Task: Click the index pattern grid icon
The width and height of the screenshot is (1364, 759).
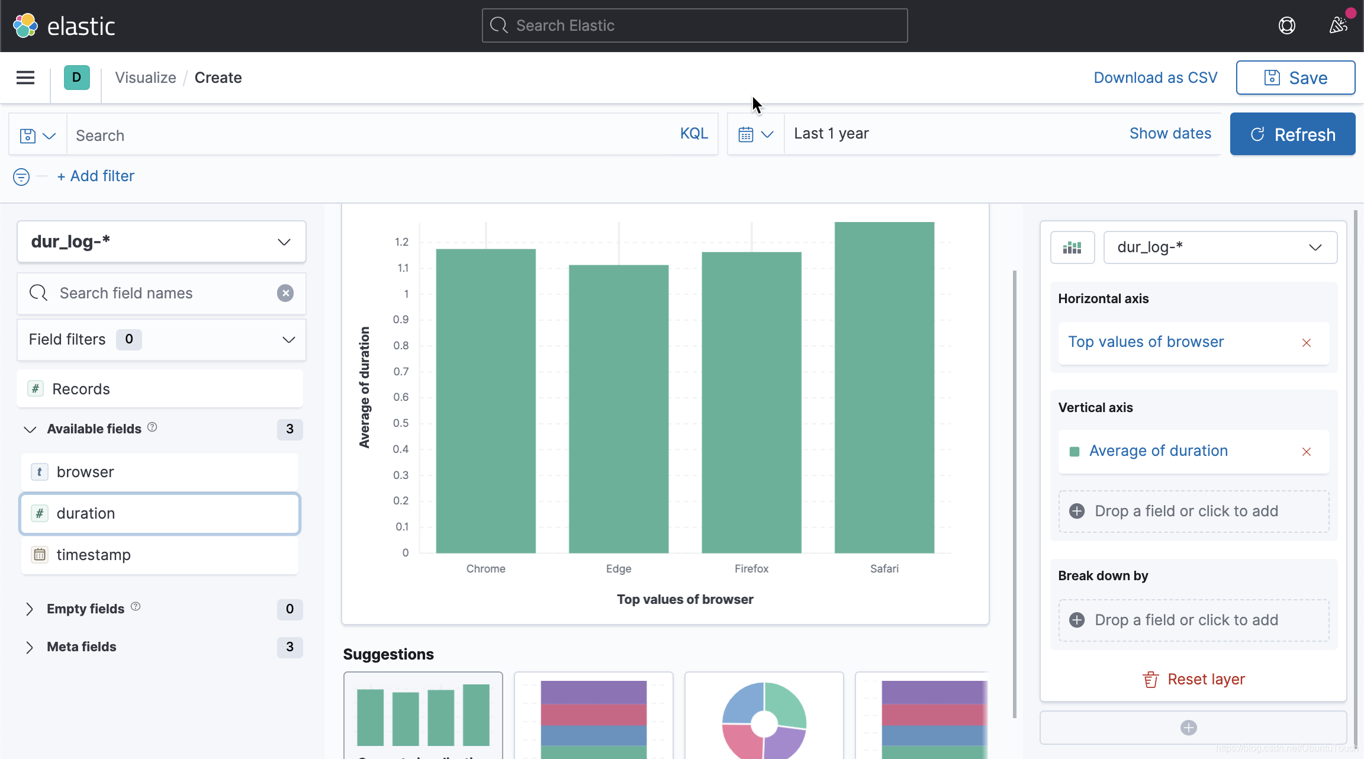Action: (1073, 246)
